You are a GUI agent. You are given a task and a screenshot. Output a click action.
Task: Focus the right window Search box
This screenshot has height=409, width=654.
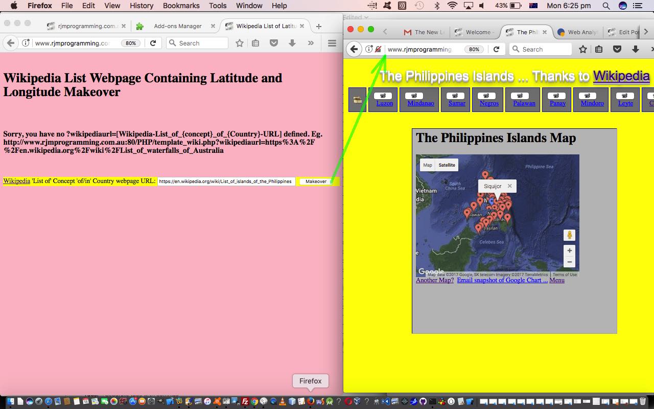541,49
